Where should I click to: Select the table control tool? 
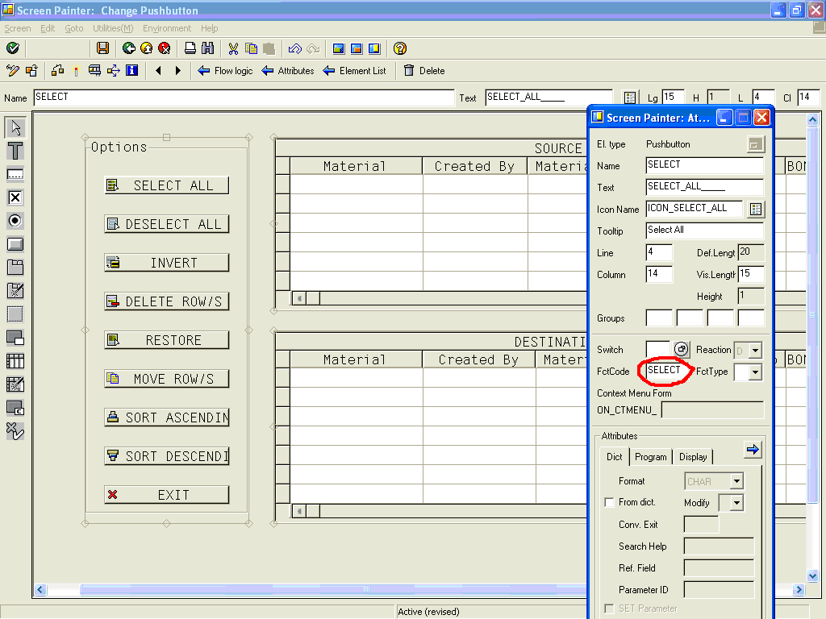point(15,361)
